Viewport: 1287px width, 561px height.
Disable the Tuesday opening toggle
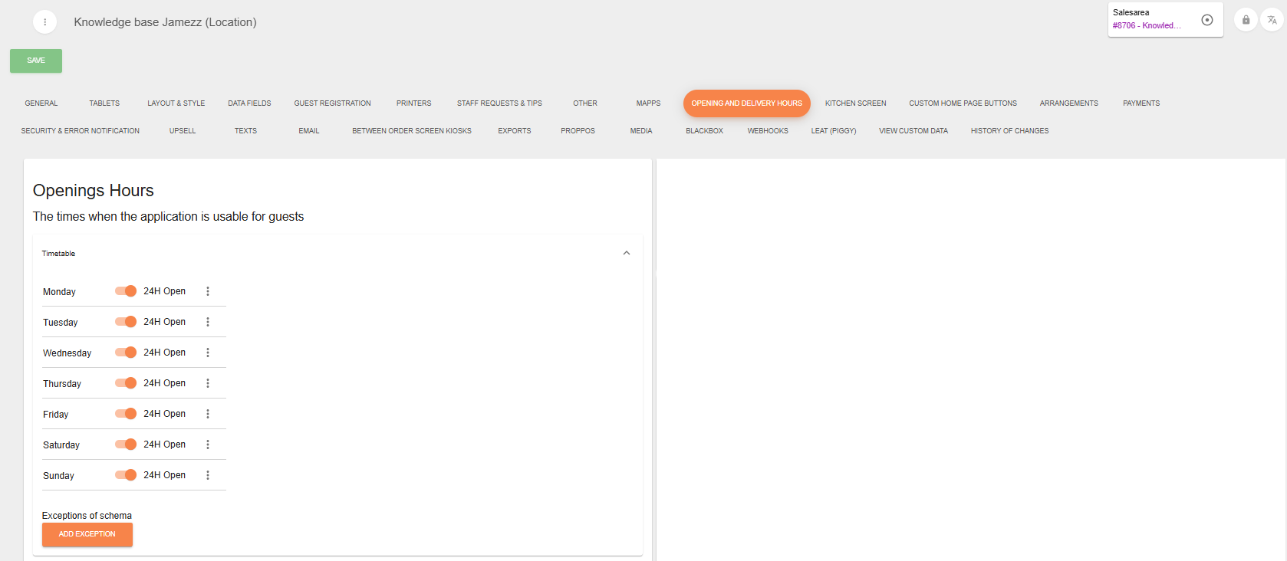[126, 322]
